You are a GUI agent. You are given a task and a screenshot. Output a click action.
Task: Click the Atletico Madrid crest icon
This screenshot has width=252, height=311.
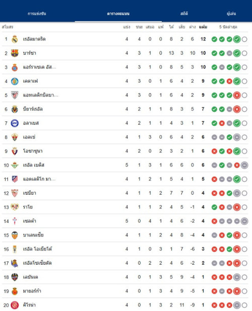tap(15, 179)
